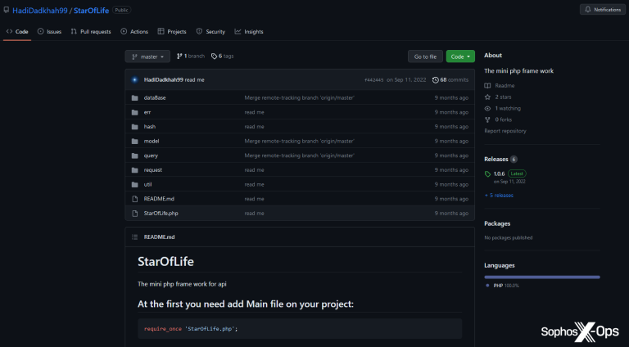Open the model folder row

click(300, 141)
